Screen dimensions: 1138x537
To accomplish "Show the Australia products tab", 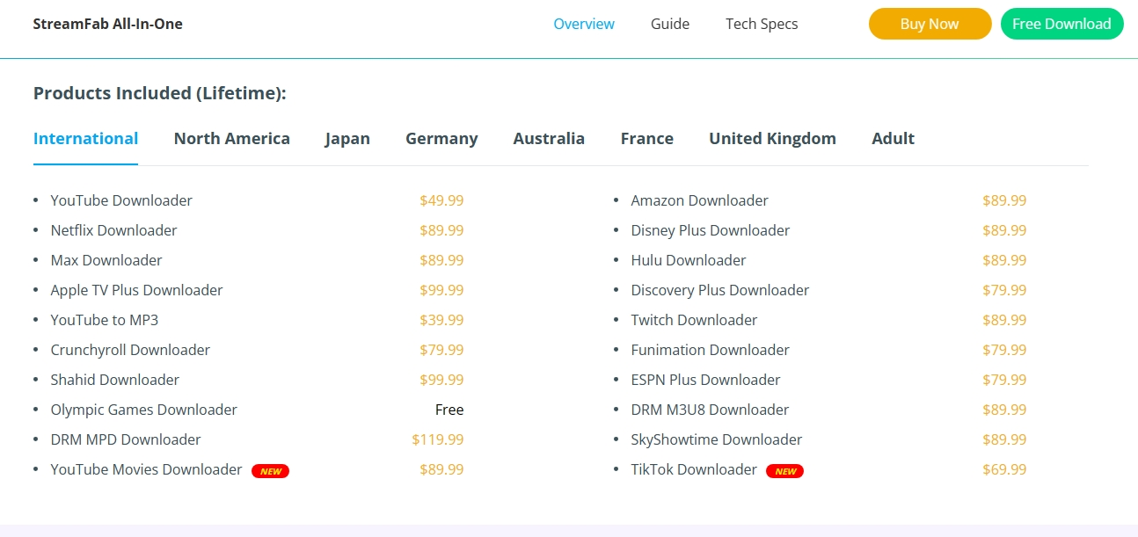I will pyautogui.click(x=549, y=139).
